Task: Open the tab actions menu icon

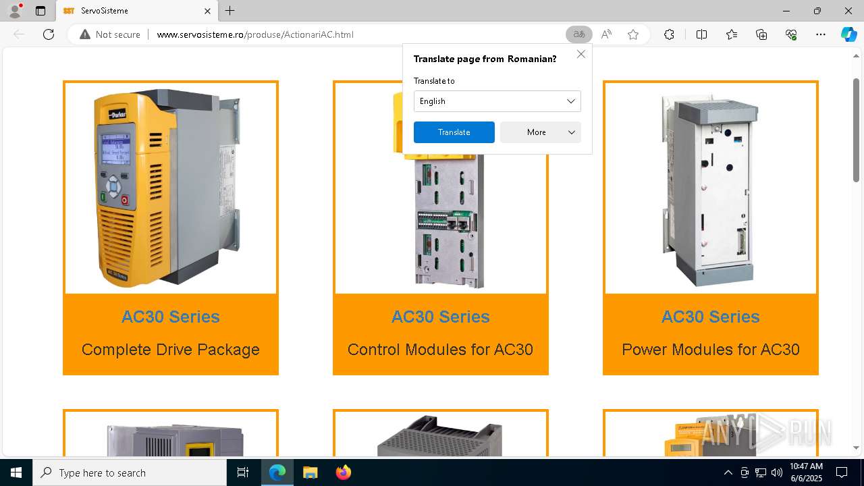Action: click(40, 11)
